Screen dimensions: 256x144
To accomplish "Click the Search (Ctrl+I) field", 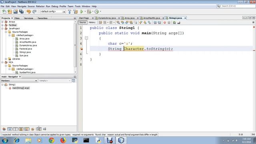I will pyautogui.click(x=236, y=6).
